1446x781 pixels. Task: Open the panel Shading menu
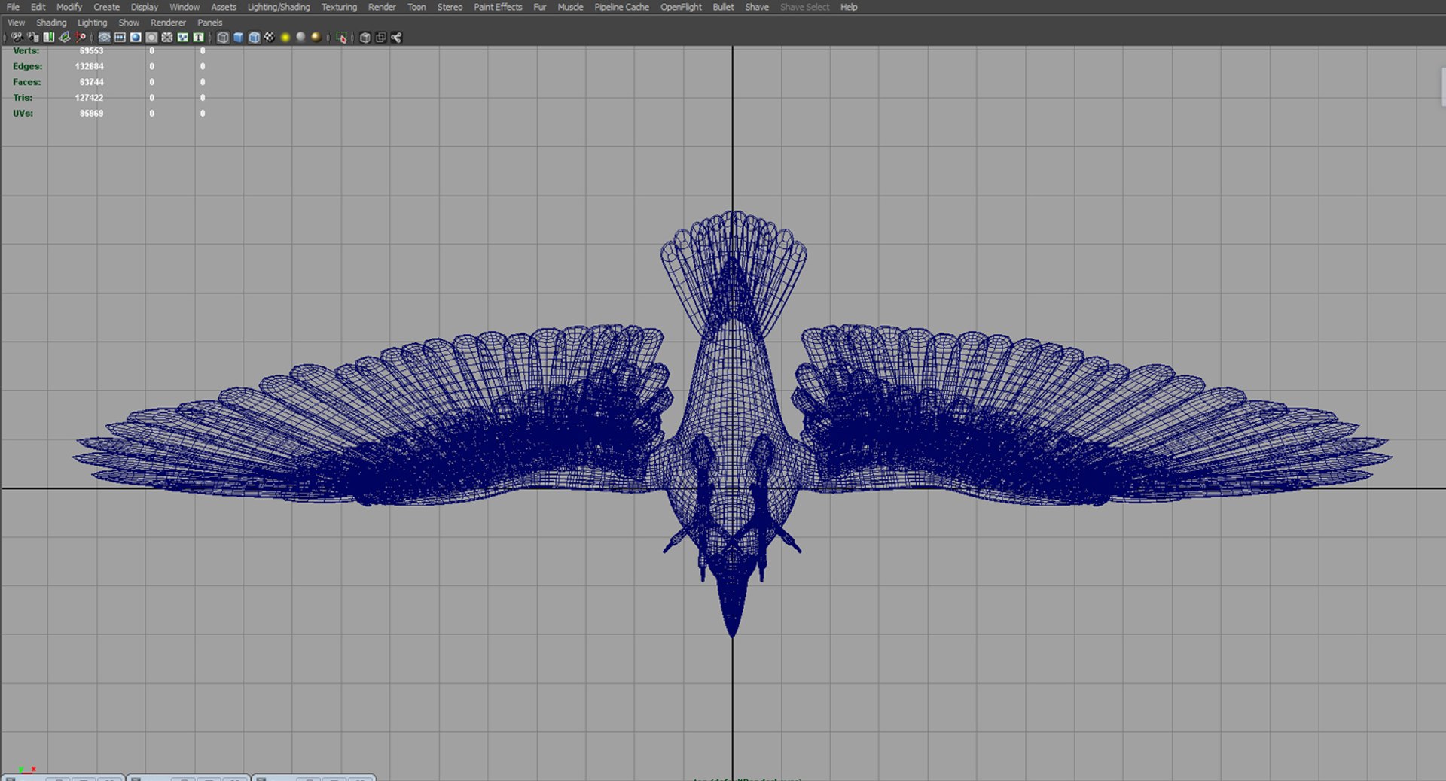pyautogui.click(x=51, y=23)
